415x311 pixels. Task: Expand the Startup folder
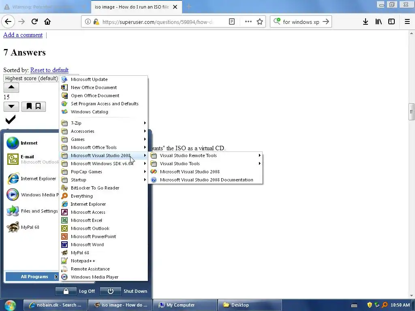(103, 180)
